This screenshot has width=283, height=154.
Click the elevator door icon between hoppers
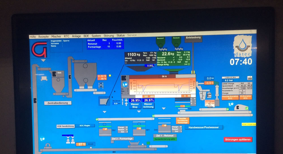(70, 77)
